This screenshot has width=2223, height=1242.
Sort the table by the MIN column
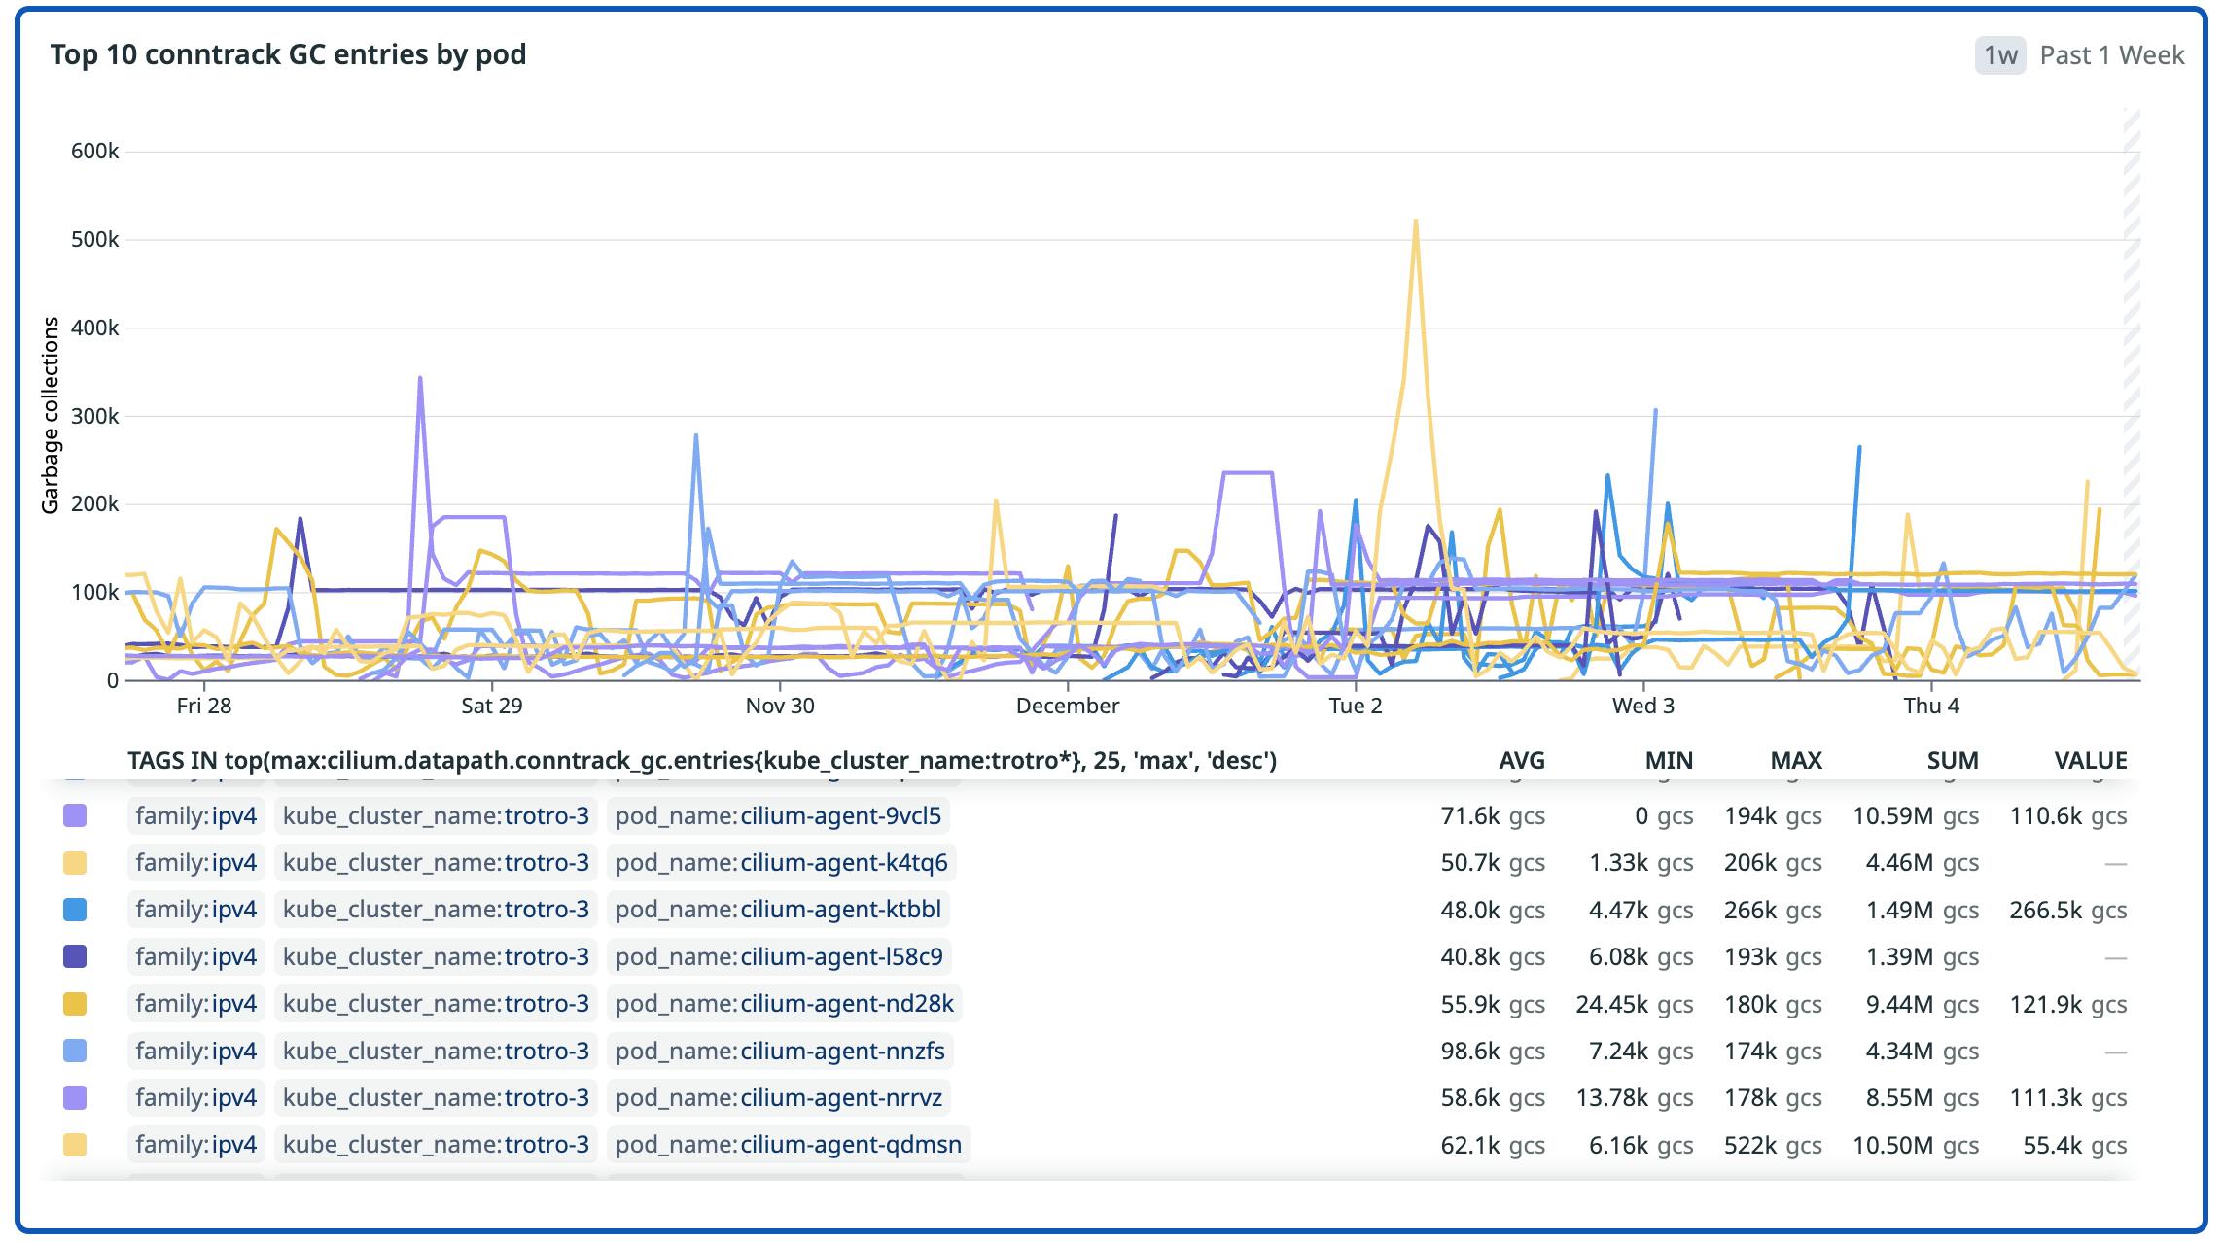1670,761
